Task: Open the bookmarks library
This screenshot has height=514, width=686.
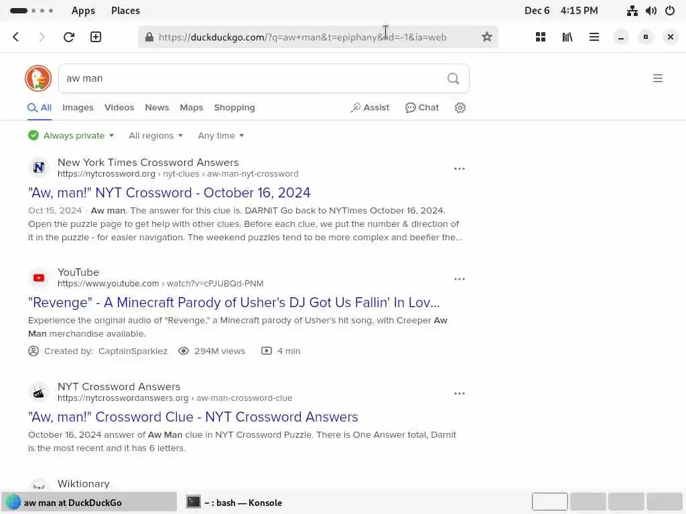Action: pyautogui.click(x=567, y=37)
